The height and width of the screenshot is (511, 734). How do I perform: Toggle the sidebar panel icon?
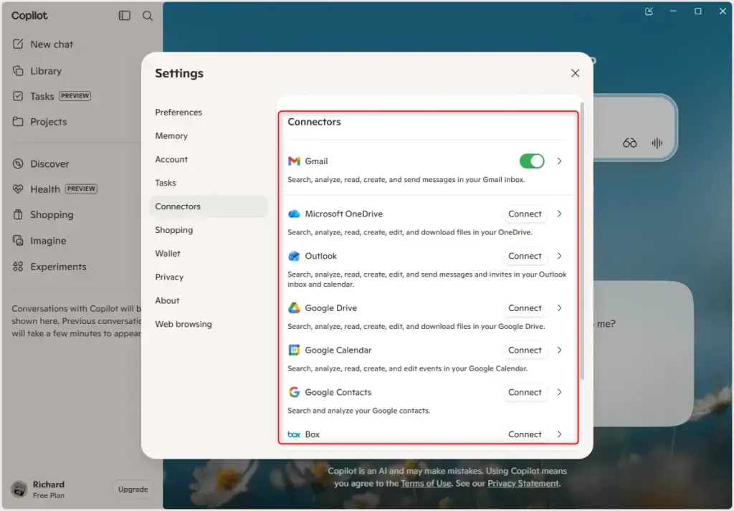click(x=125, y=16)
